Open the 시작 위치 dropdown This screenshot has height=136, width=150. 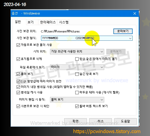click(x=77, y=52)
